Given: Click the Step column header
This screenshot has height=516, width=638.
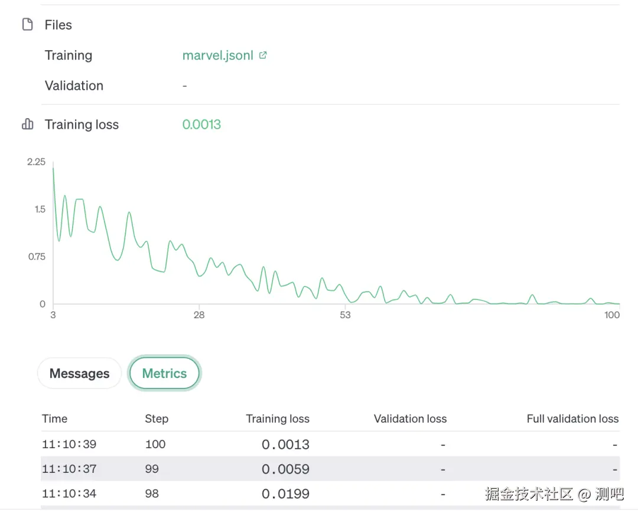Looking at the screenshot, I should coord(157,419).
